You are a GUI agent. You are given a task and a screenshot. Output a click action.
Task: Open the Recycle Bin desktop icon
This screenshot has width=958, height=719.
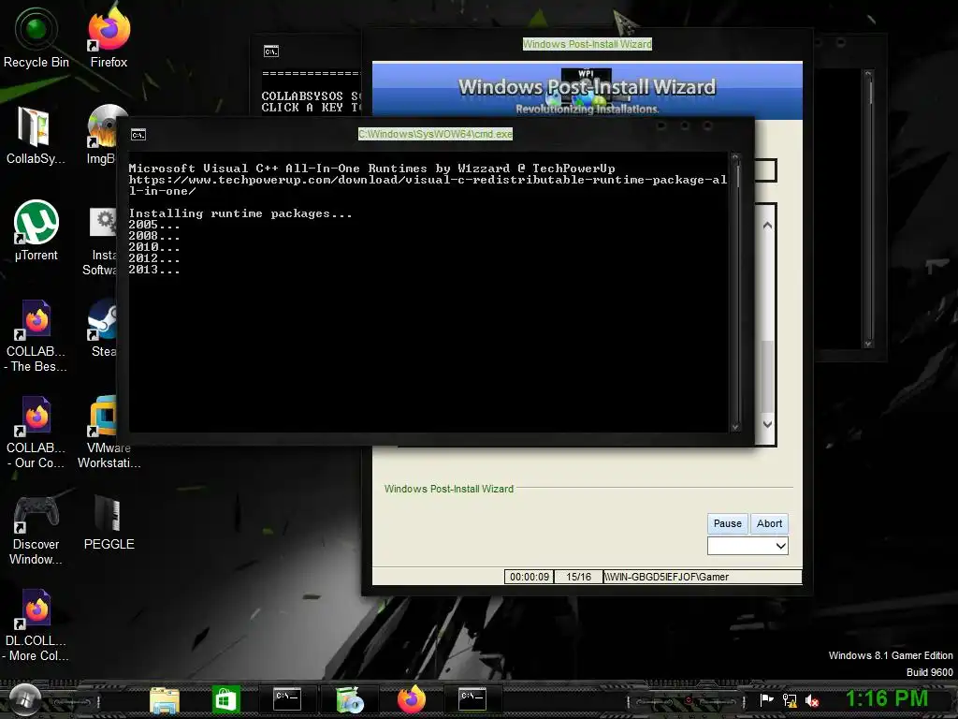[36, 37]
